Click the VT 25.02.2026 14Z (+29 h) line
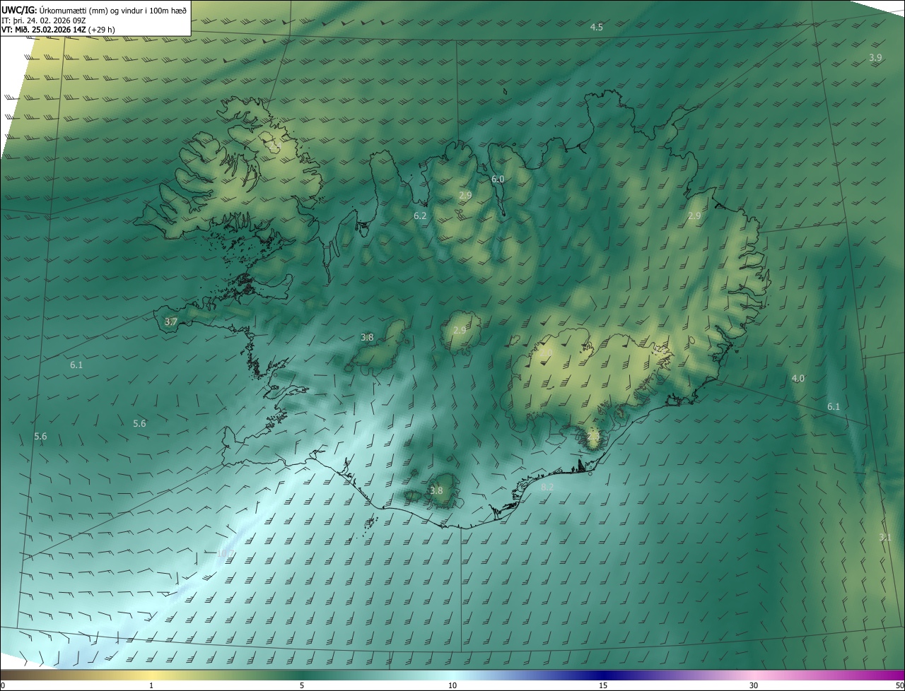905x691 pixels. coord(58,30)
